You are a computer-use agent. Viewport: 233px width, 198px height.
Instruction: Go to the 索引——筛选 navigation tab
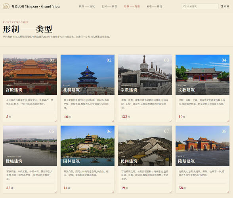155,6
